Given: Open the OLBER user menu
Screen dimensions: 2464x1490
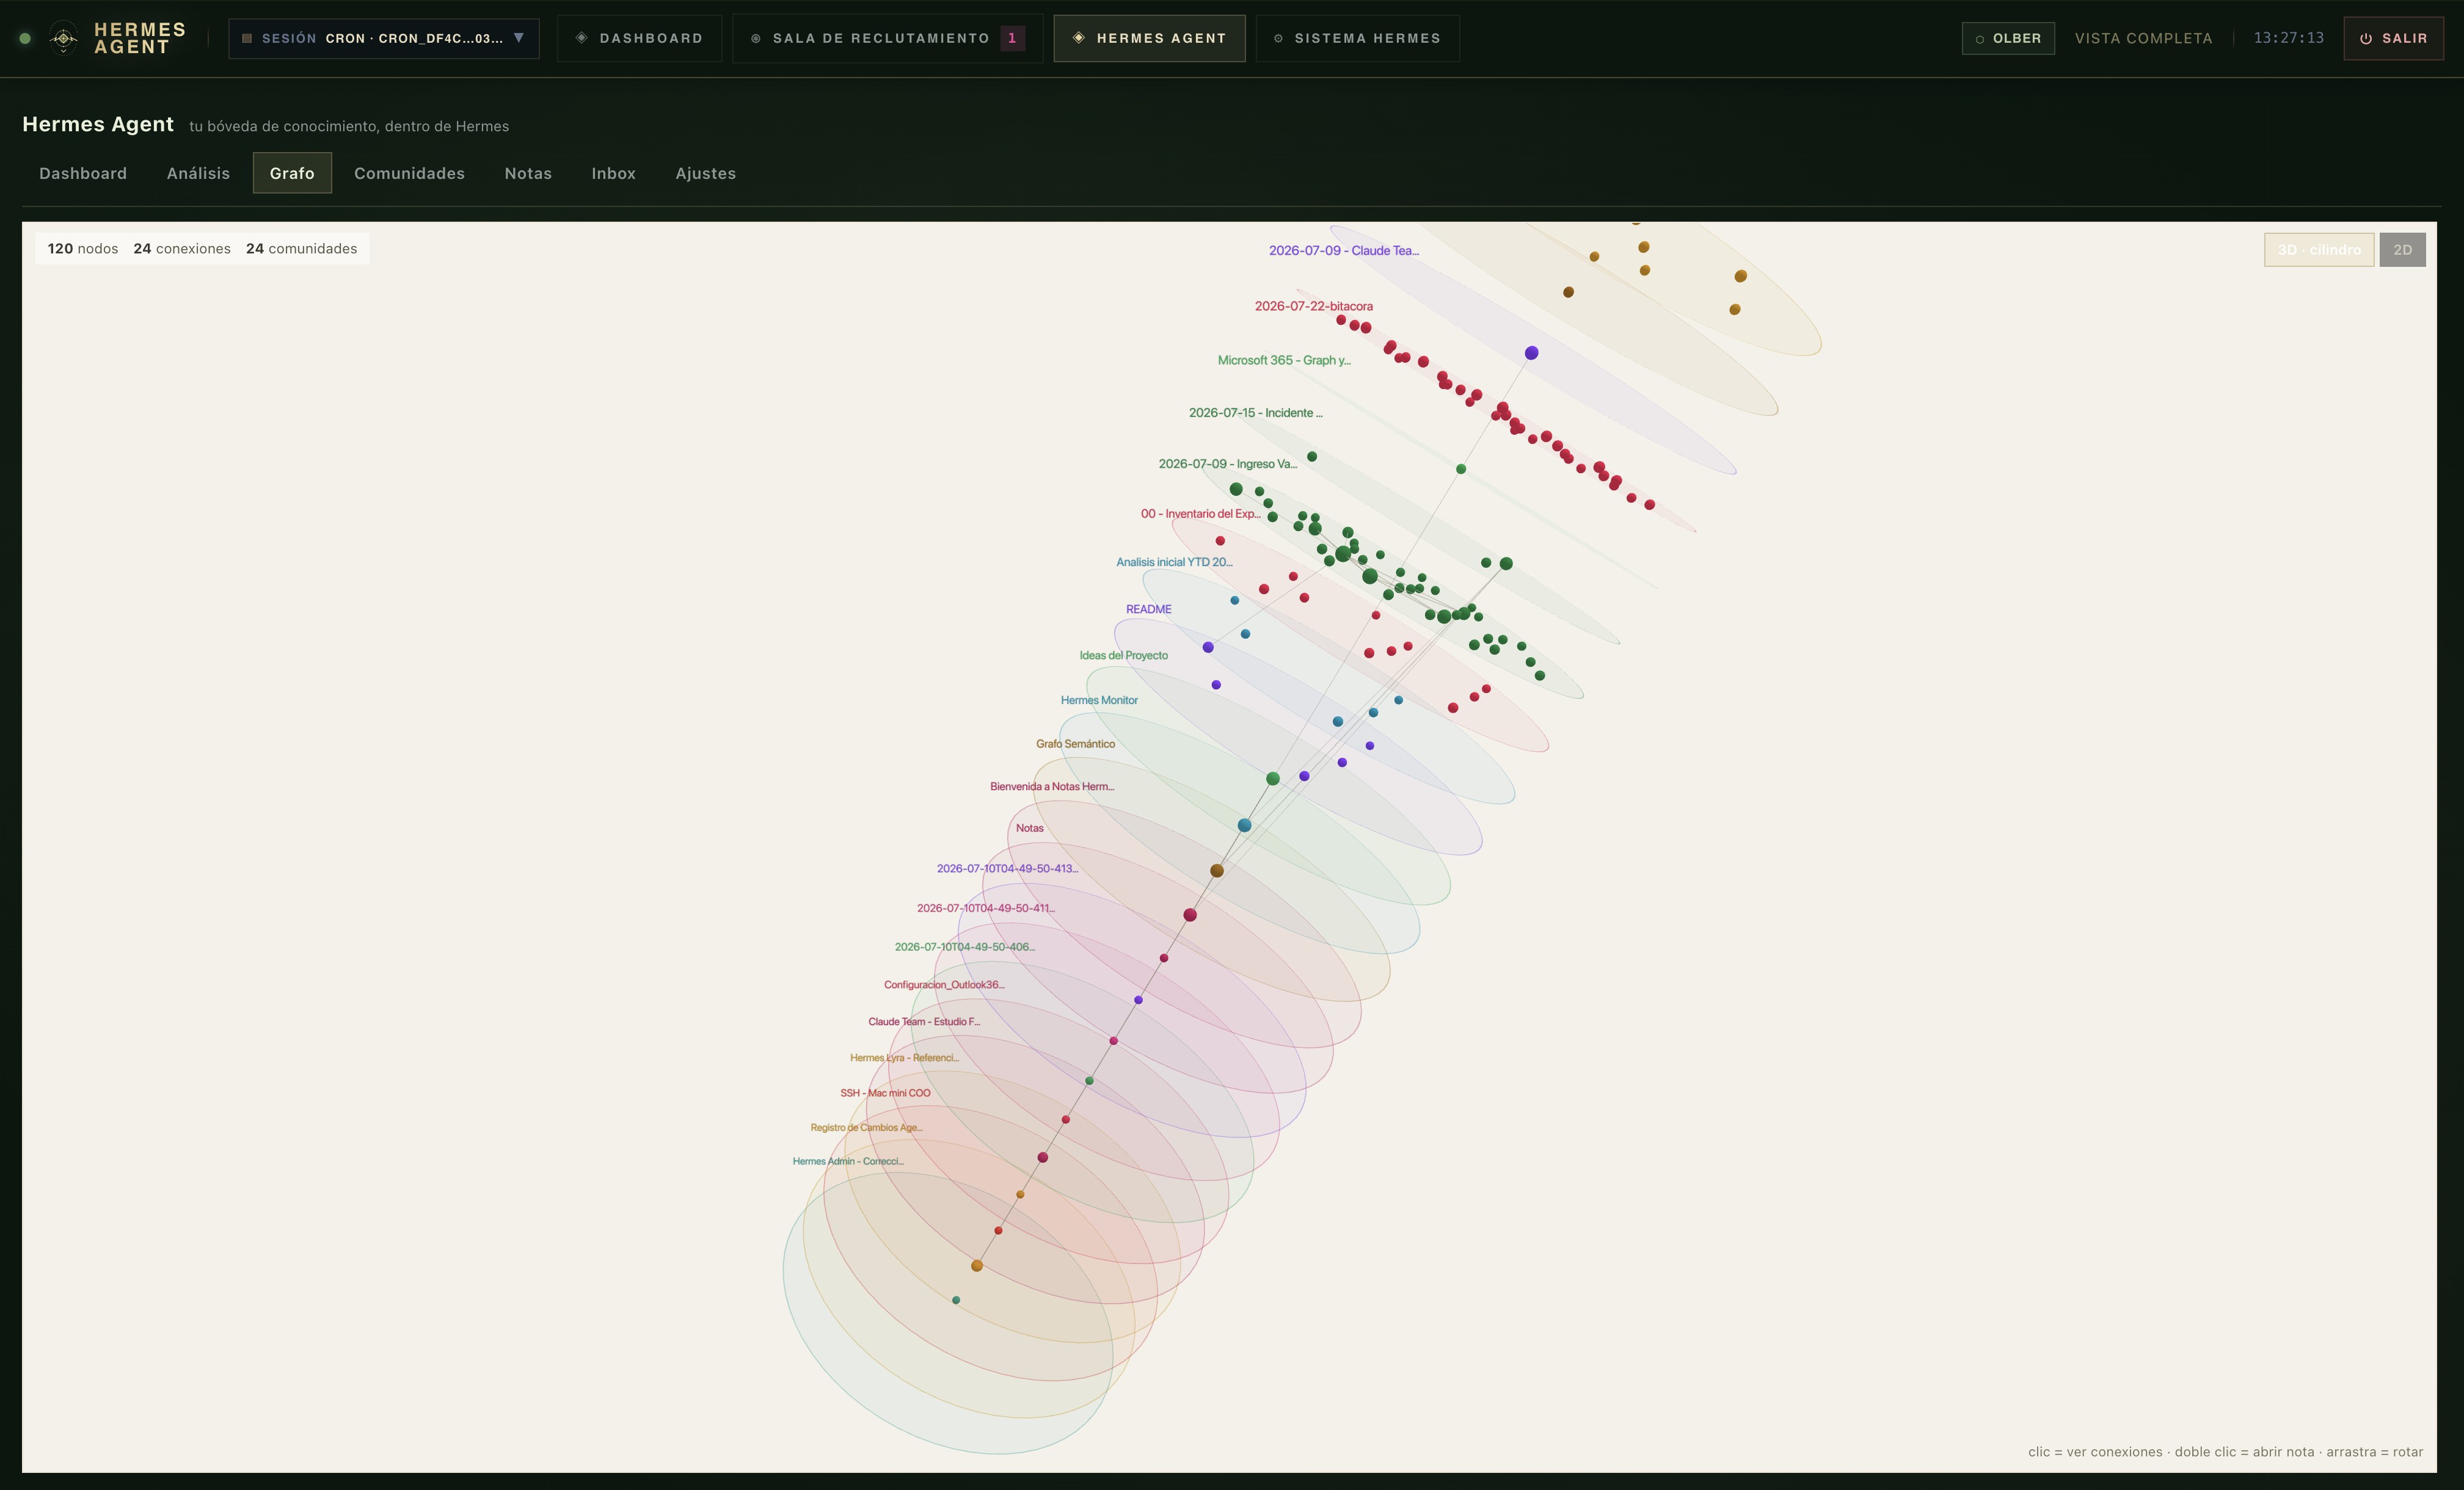Looking at the screenshot, I should [2008, 38].
